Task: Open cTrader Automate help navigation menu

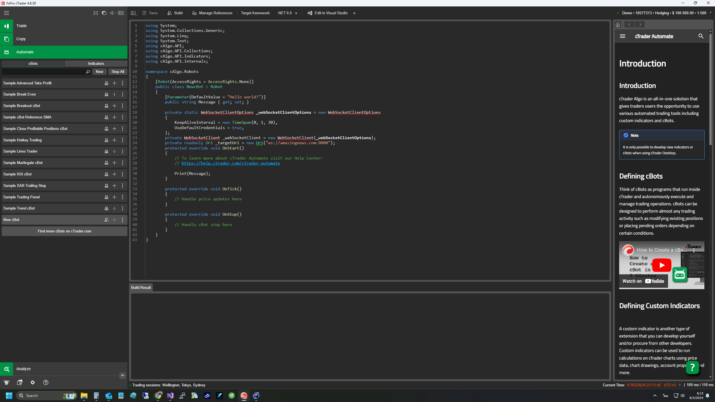Action: [x=623, y=36]
